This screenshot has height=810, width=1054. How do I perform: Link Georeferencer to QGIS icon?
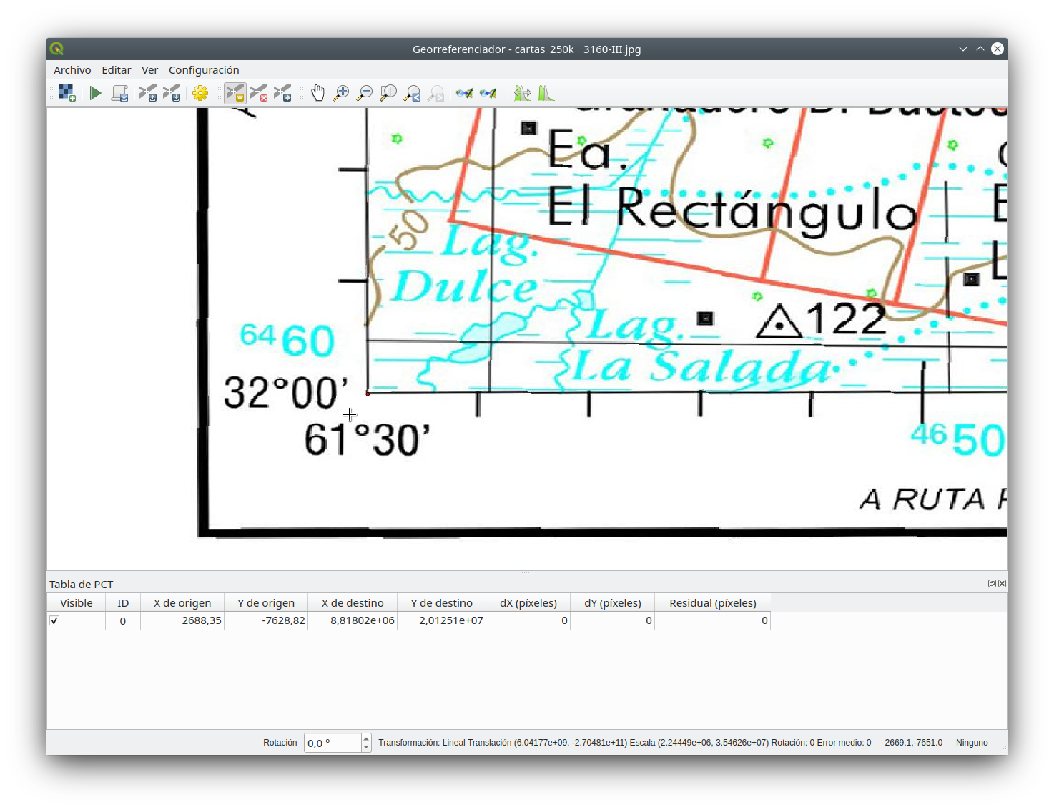pos(465,93)
